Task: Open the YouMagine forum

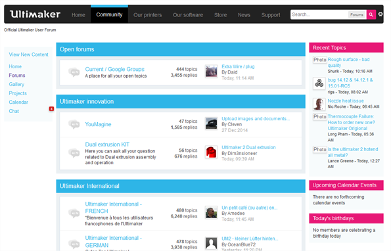Action: pyautogui.click(x=99, y=124)
